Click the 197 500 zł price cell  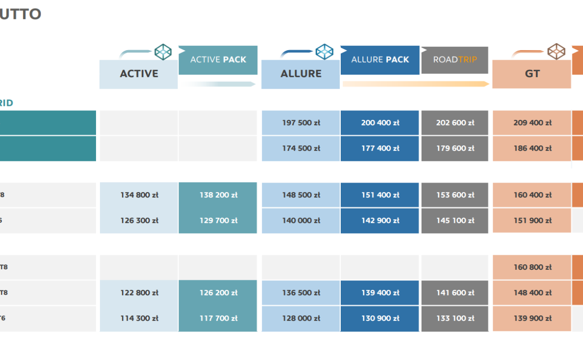(301, 123)
